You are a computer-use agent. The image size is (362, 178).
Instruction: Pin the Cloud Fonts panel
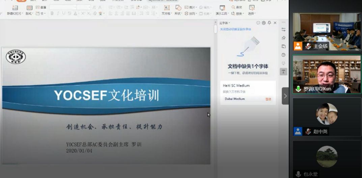[269, 23]
